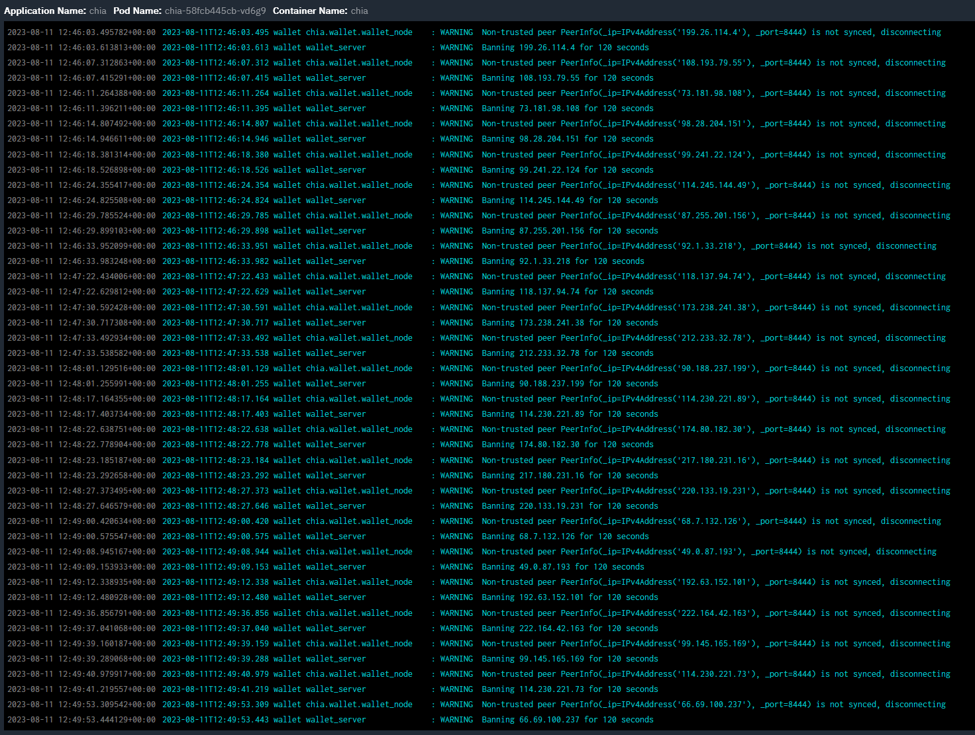Click the Application Name value 'chia'

tap(97, 11)
